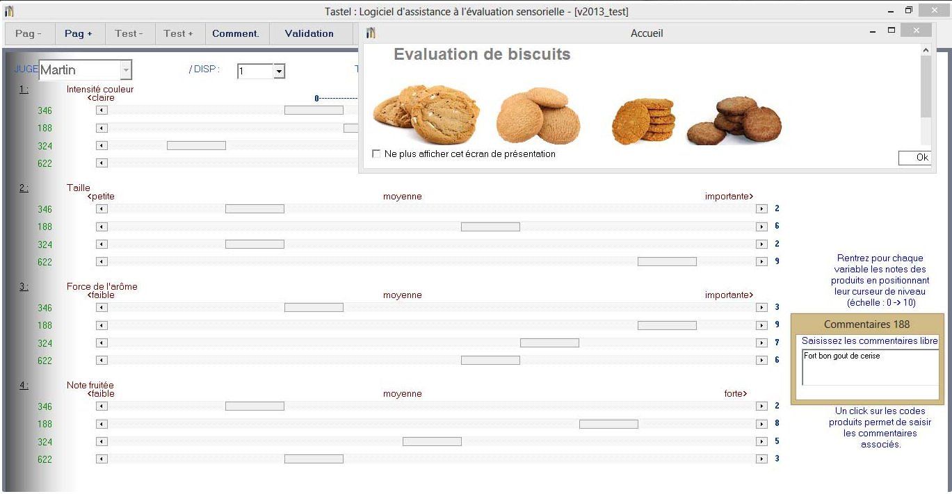
Task: Click Pag+ to go to next page
Action: coord(79,33)
